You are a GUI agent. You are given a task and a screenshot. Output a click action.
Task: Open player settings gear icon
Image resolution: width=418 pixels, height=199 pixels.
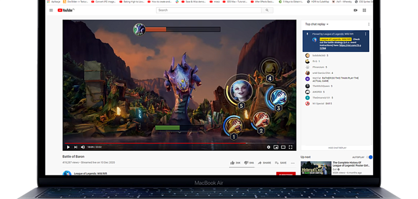tap(269, 147)
